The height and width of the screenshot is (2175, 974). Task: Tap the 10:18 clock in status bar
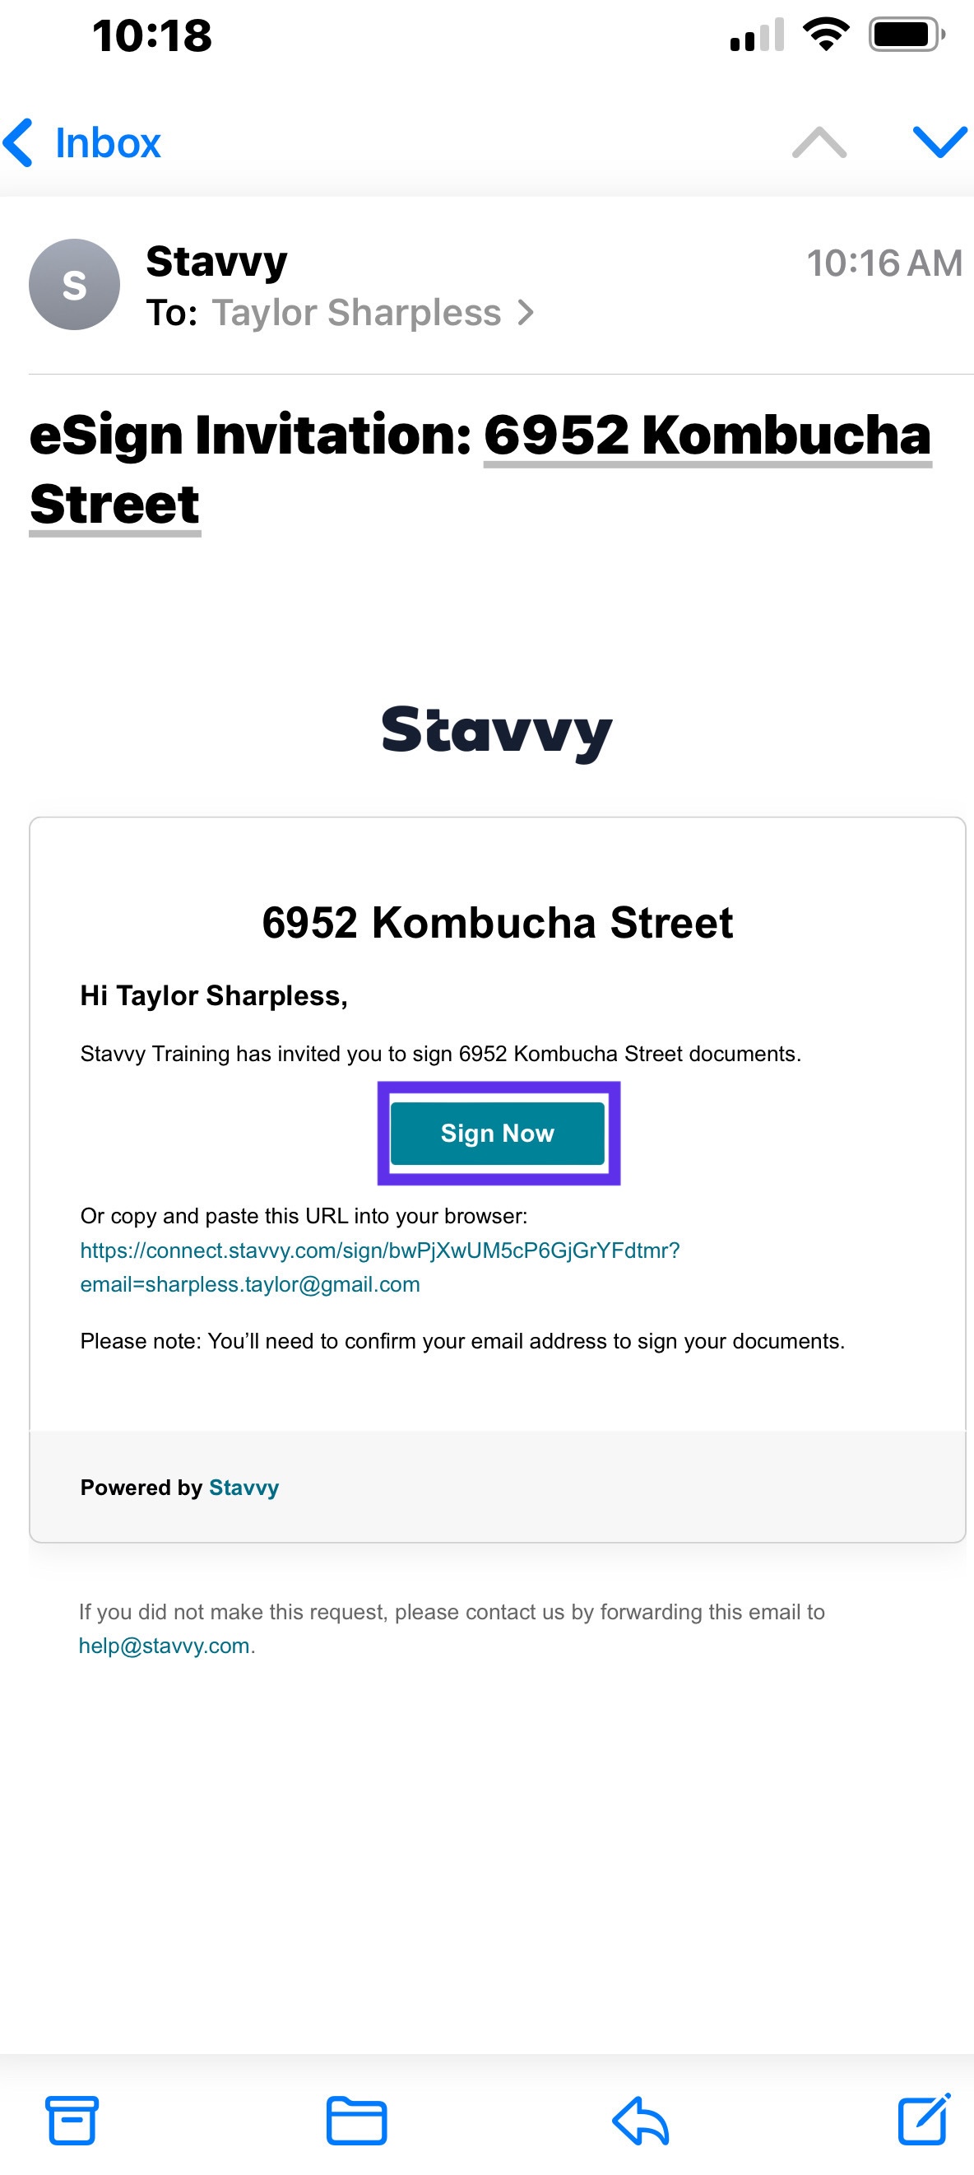click(152, 35)
